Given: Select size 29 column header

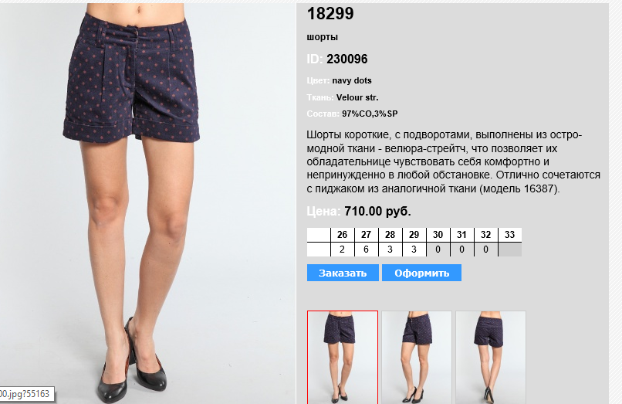Looking at the screenshot, I should [414, 235].
